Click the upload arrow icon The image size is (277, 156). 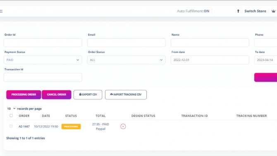point(238,11)
